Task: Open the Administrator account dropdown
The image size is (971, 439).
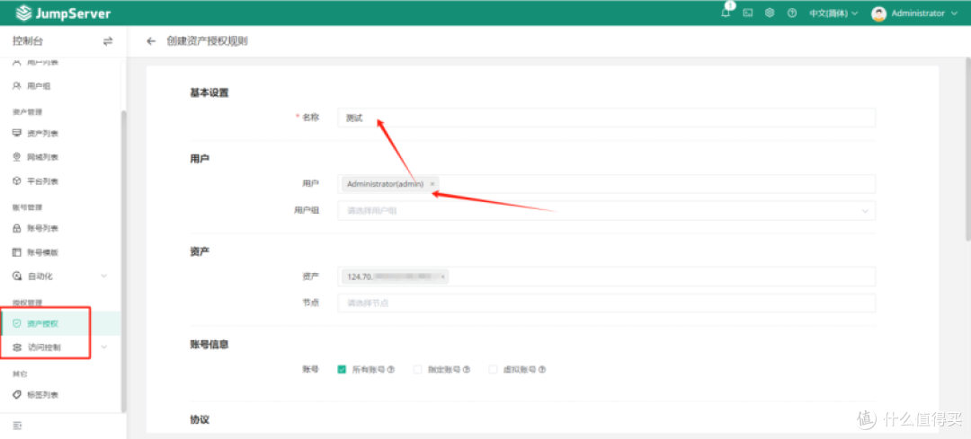Action: [924, 13]
